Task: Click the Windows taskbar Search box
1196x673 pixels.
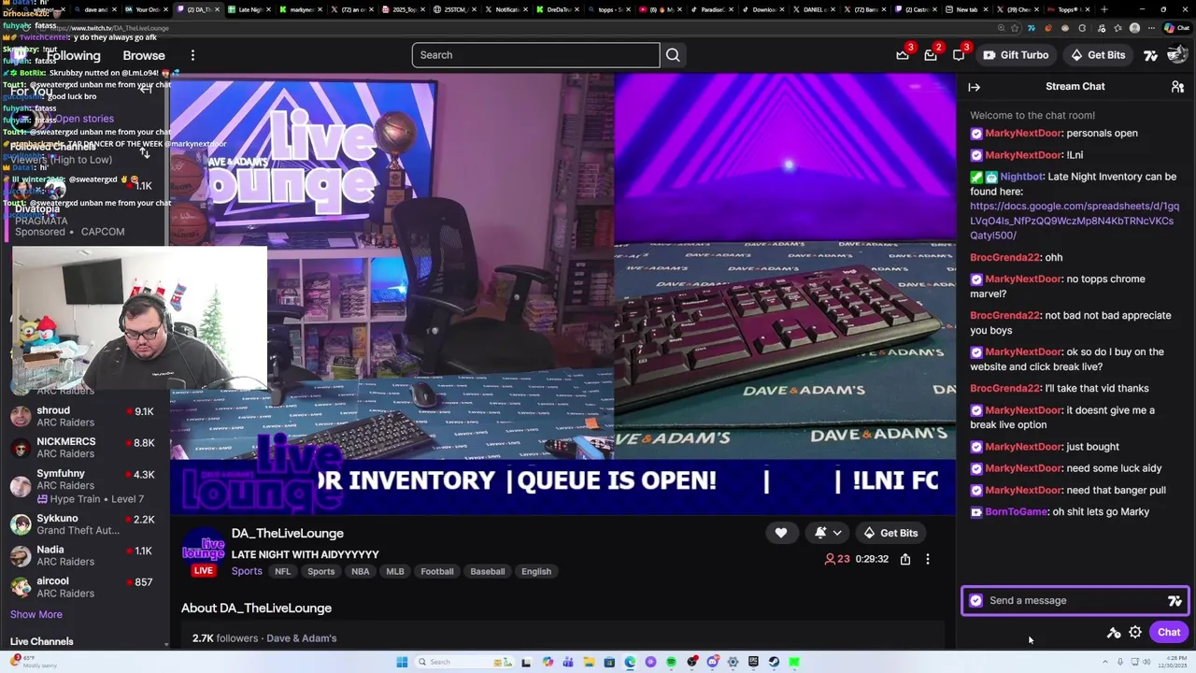Action: click(463, 662)
